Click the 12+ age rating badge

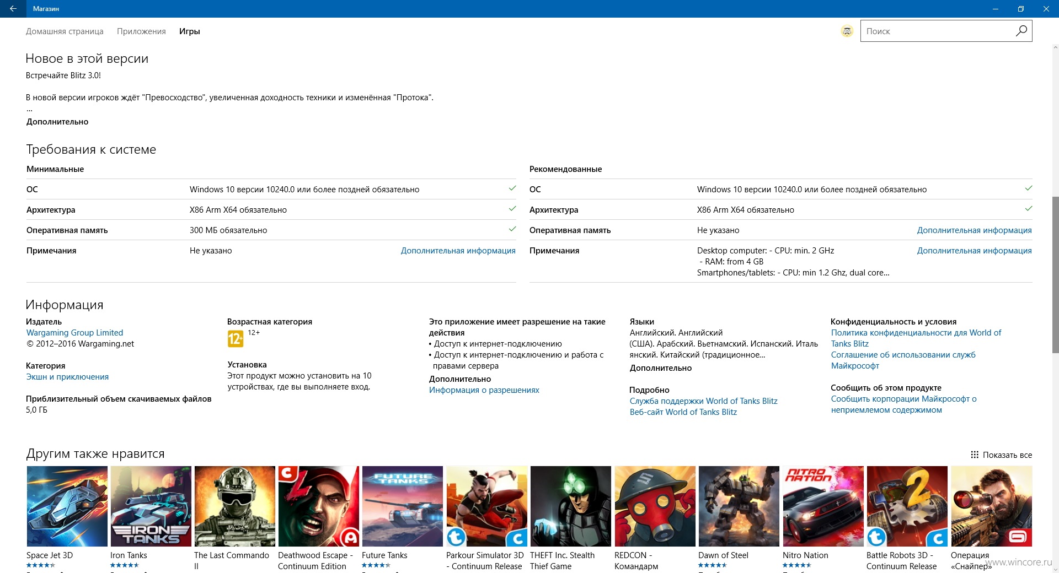pyautogui.click(x=236, y=338)
